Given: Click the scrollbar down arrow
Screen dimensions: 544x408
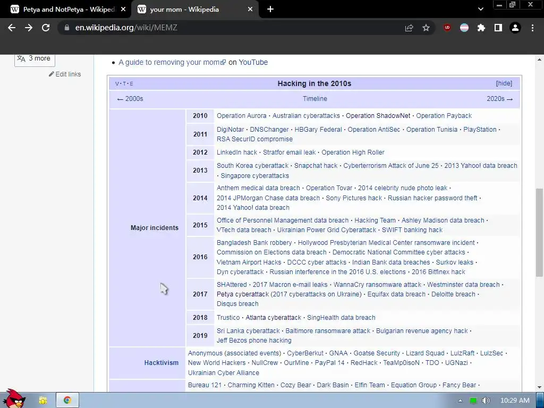Looking at the screenshot, I should [x=539, y=387].
